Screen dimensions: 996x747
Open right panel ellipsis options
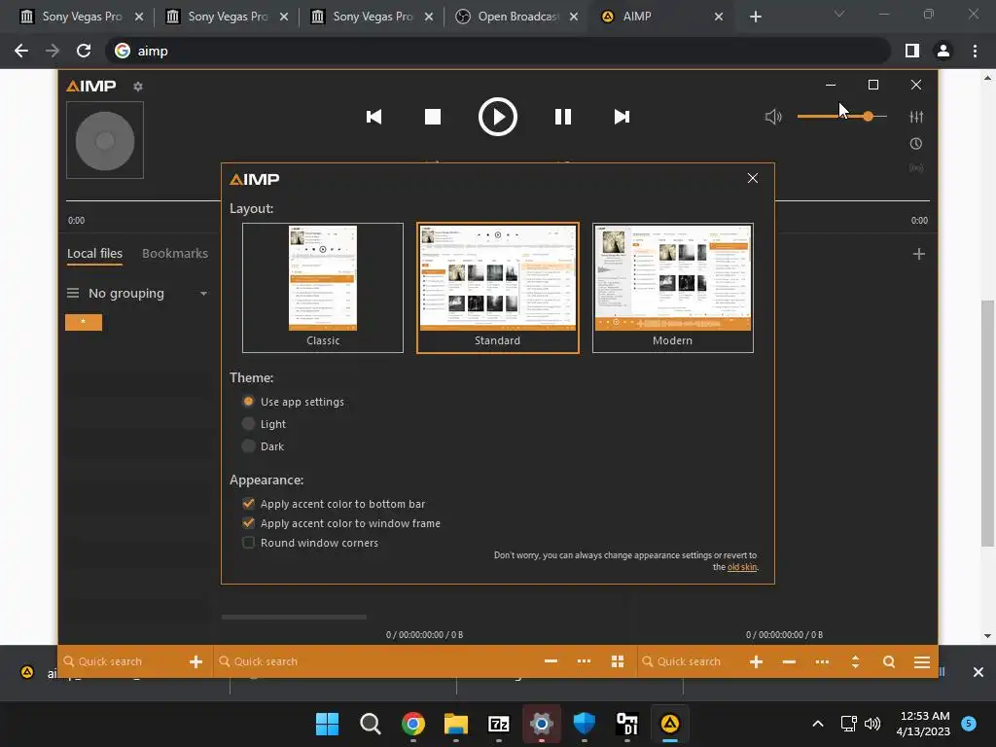822,661
